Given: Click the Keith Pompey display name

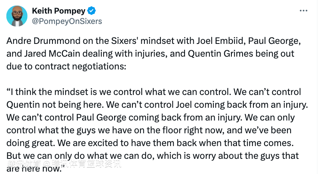Looking at the screenshot, I should pos(59,11).
